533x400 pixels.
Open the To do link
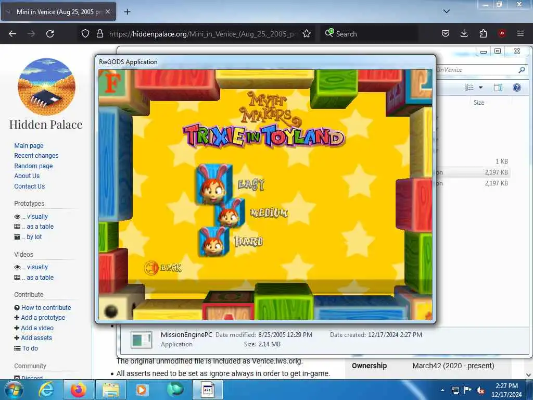point(30,348)
